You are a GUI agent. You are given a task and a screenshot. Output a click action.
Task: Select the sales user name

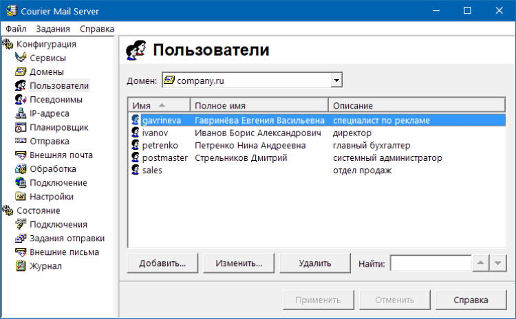[x=152, y=170]
